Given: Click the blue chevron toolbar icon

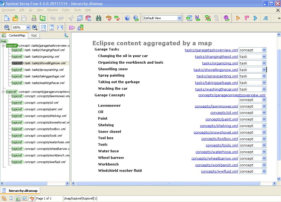Looking at the screenshot, I should point(255,18).
